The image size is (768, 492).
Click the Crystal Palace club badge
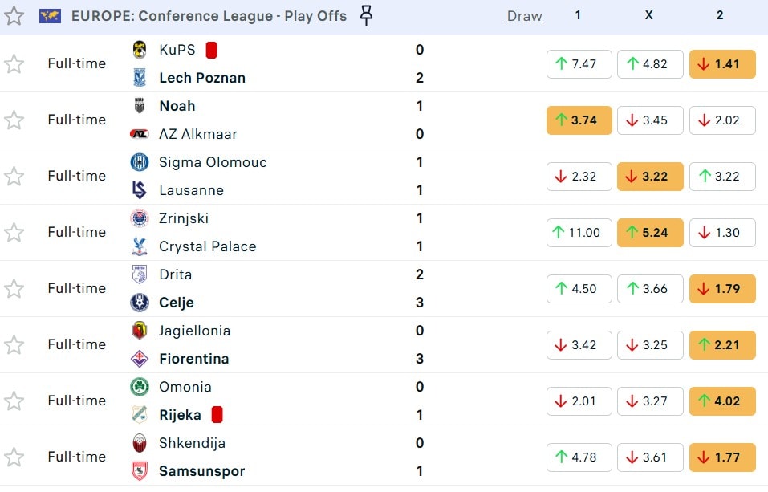140,246
